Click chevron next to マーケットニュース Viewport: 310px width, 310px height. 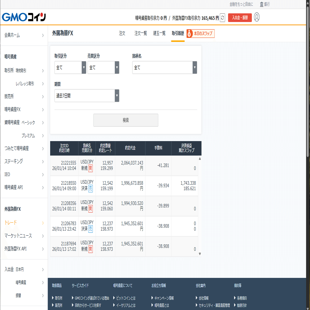coord(43,236)
